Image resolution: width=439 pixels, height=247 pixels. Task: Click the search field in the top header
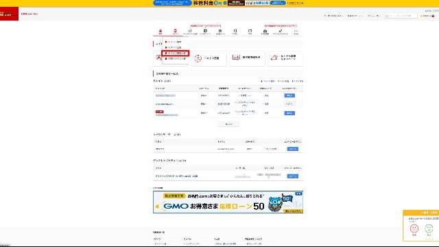point(401,16)
